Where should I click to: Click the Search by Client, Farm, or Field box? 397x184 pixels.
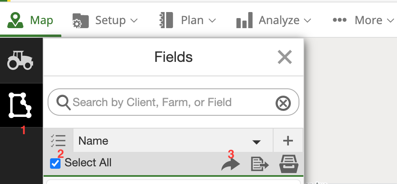(169, 102)
